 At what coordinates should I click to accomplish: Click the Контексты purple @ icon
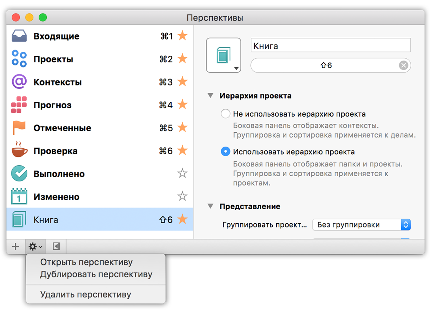pyautogui.click(x=19, y=82)
